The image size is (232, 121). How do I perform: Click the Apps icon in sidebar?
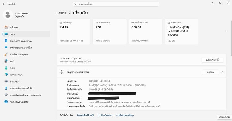[6, 61]
